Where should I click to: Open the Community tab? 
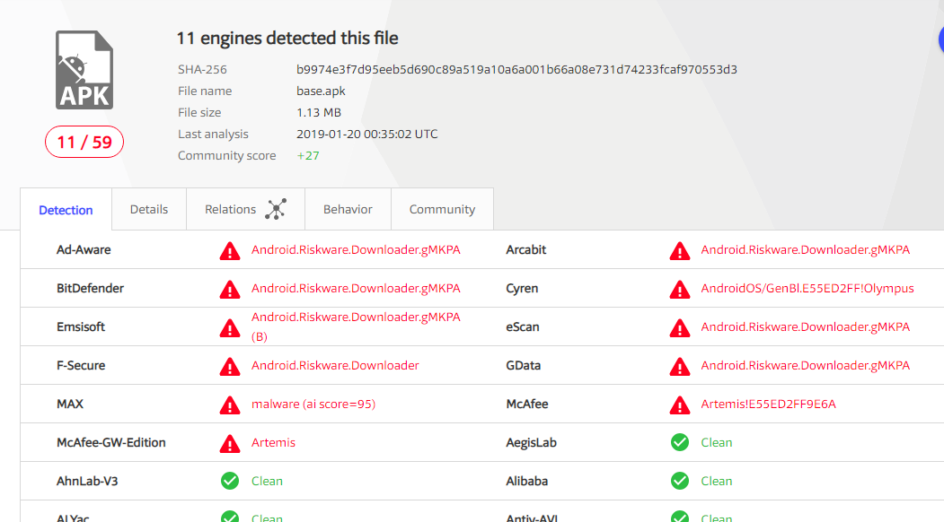(442, 209)
